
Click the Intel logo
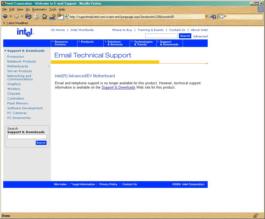pyautogui.click(x=25, y=32)
